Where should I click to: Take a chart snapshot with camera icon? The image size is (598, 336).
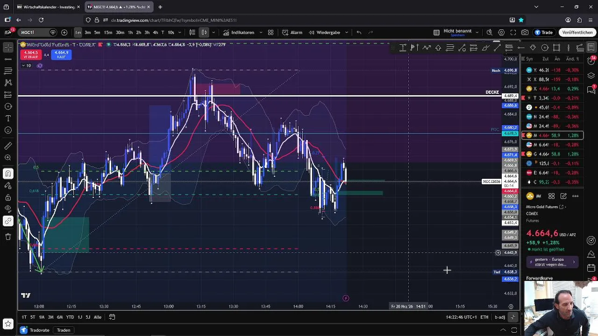[x=525, y=33]
